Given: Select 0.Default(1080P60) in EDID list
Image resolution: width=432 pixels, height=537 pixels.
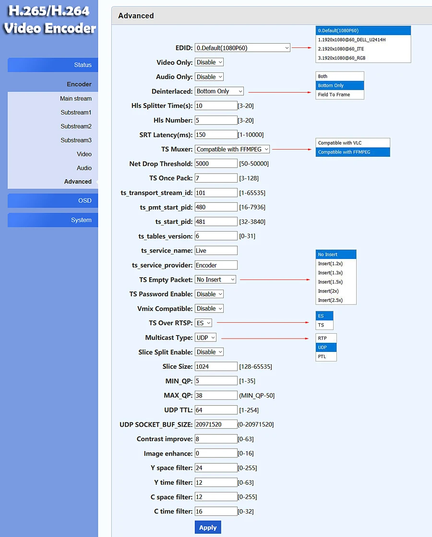Looking at the screenshot, I should point(363,31).
